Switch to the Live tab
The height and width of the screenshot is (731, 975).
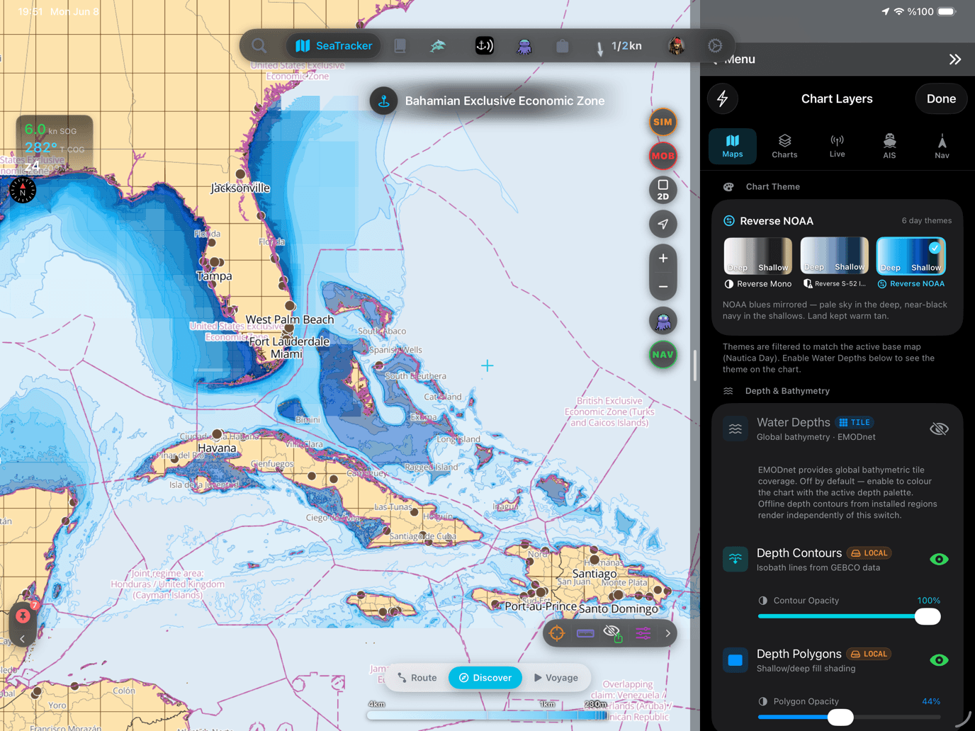tap(837, 146)
